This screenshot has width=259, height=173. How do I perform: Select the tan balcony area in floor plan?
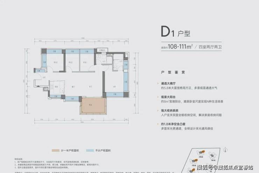click(x=94, y=105)
